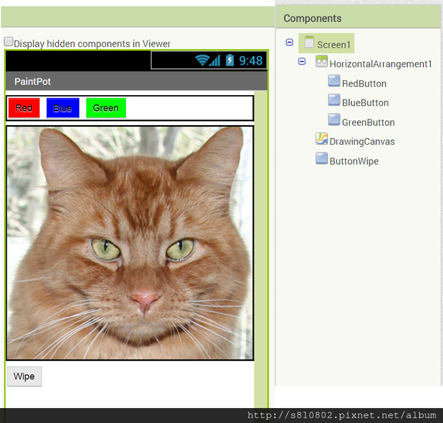
Task: Select RedButton label in the Components tree
Action: tap(364, 83)
